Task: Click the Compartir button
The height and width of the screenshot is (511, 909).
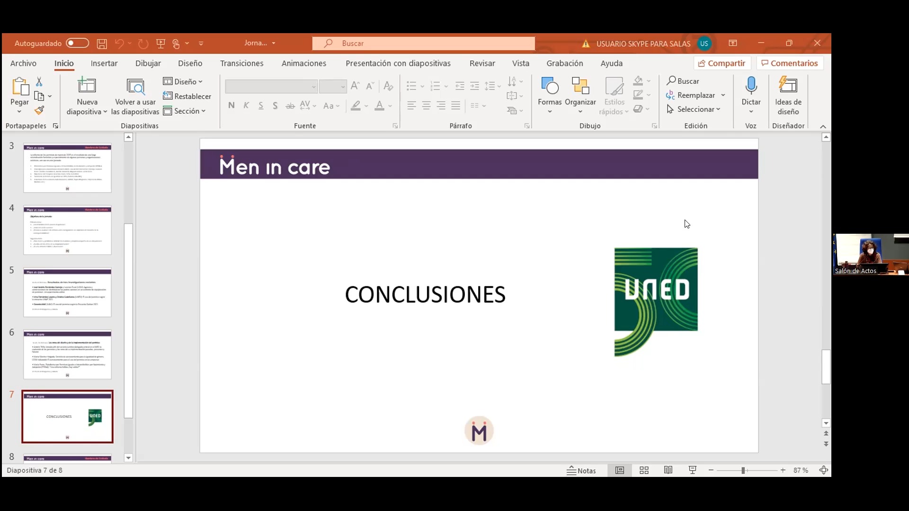Action: click(x=722, y=63)
